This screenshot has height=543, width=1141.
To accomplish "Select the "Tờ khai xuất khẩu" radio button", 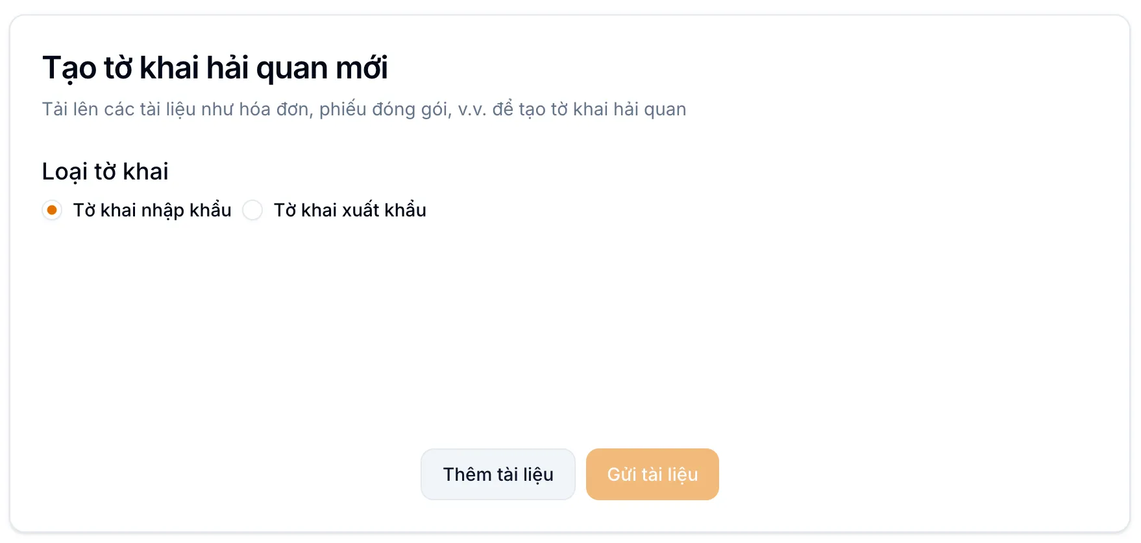I will pos(252,210).
